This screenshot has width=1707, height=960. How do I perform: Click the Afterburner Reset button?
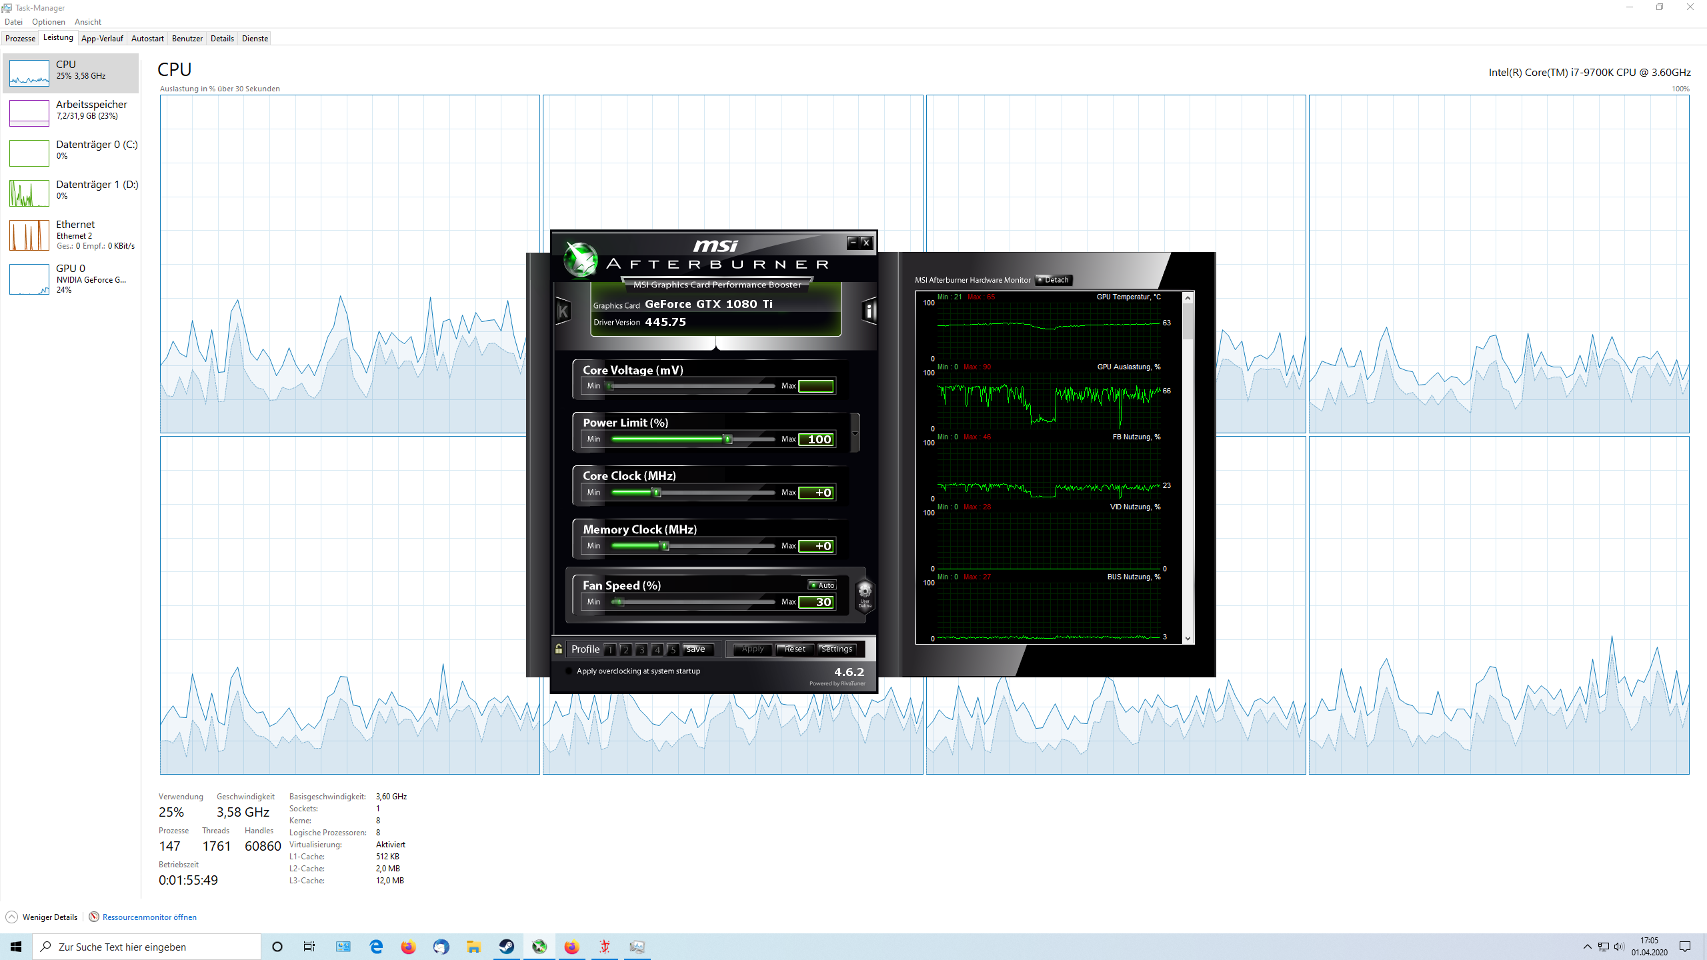795,649
